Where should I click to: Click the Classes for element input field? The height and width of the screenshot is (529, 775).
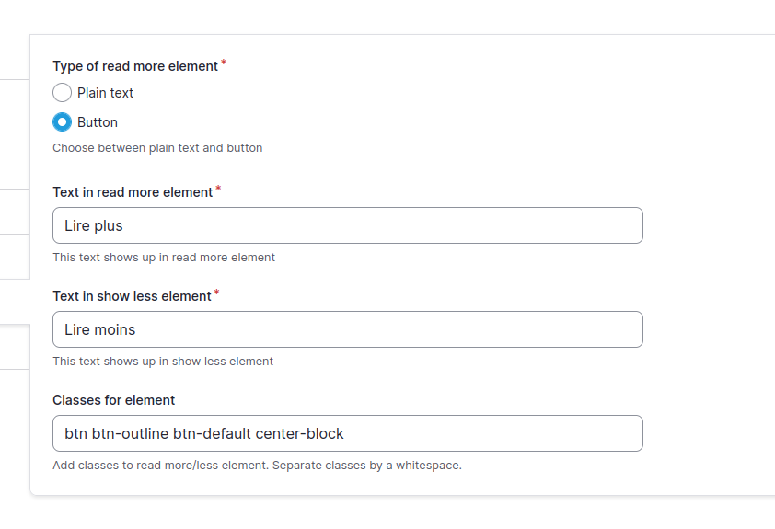[x=348, y=433]
